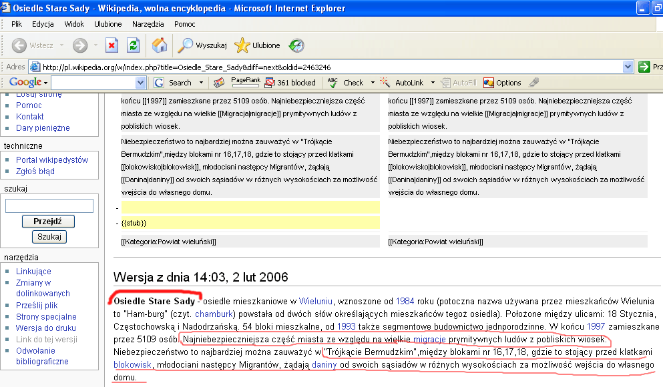Expand the AutoLink dropdown arrow
The image size is (663, 387).
point(433,83)
